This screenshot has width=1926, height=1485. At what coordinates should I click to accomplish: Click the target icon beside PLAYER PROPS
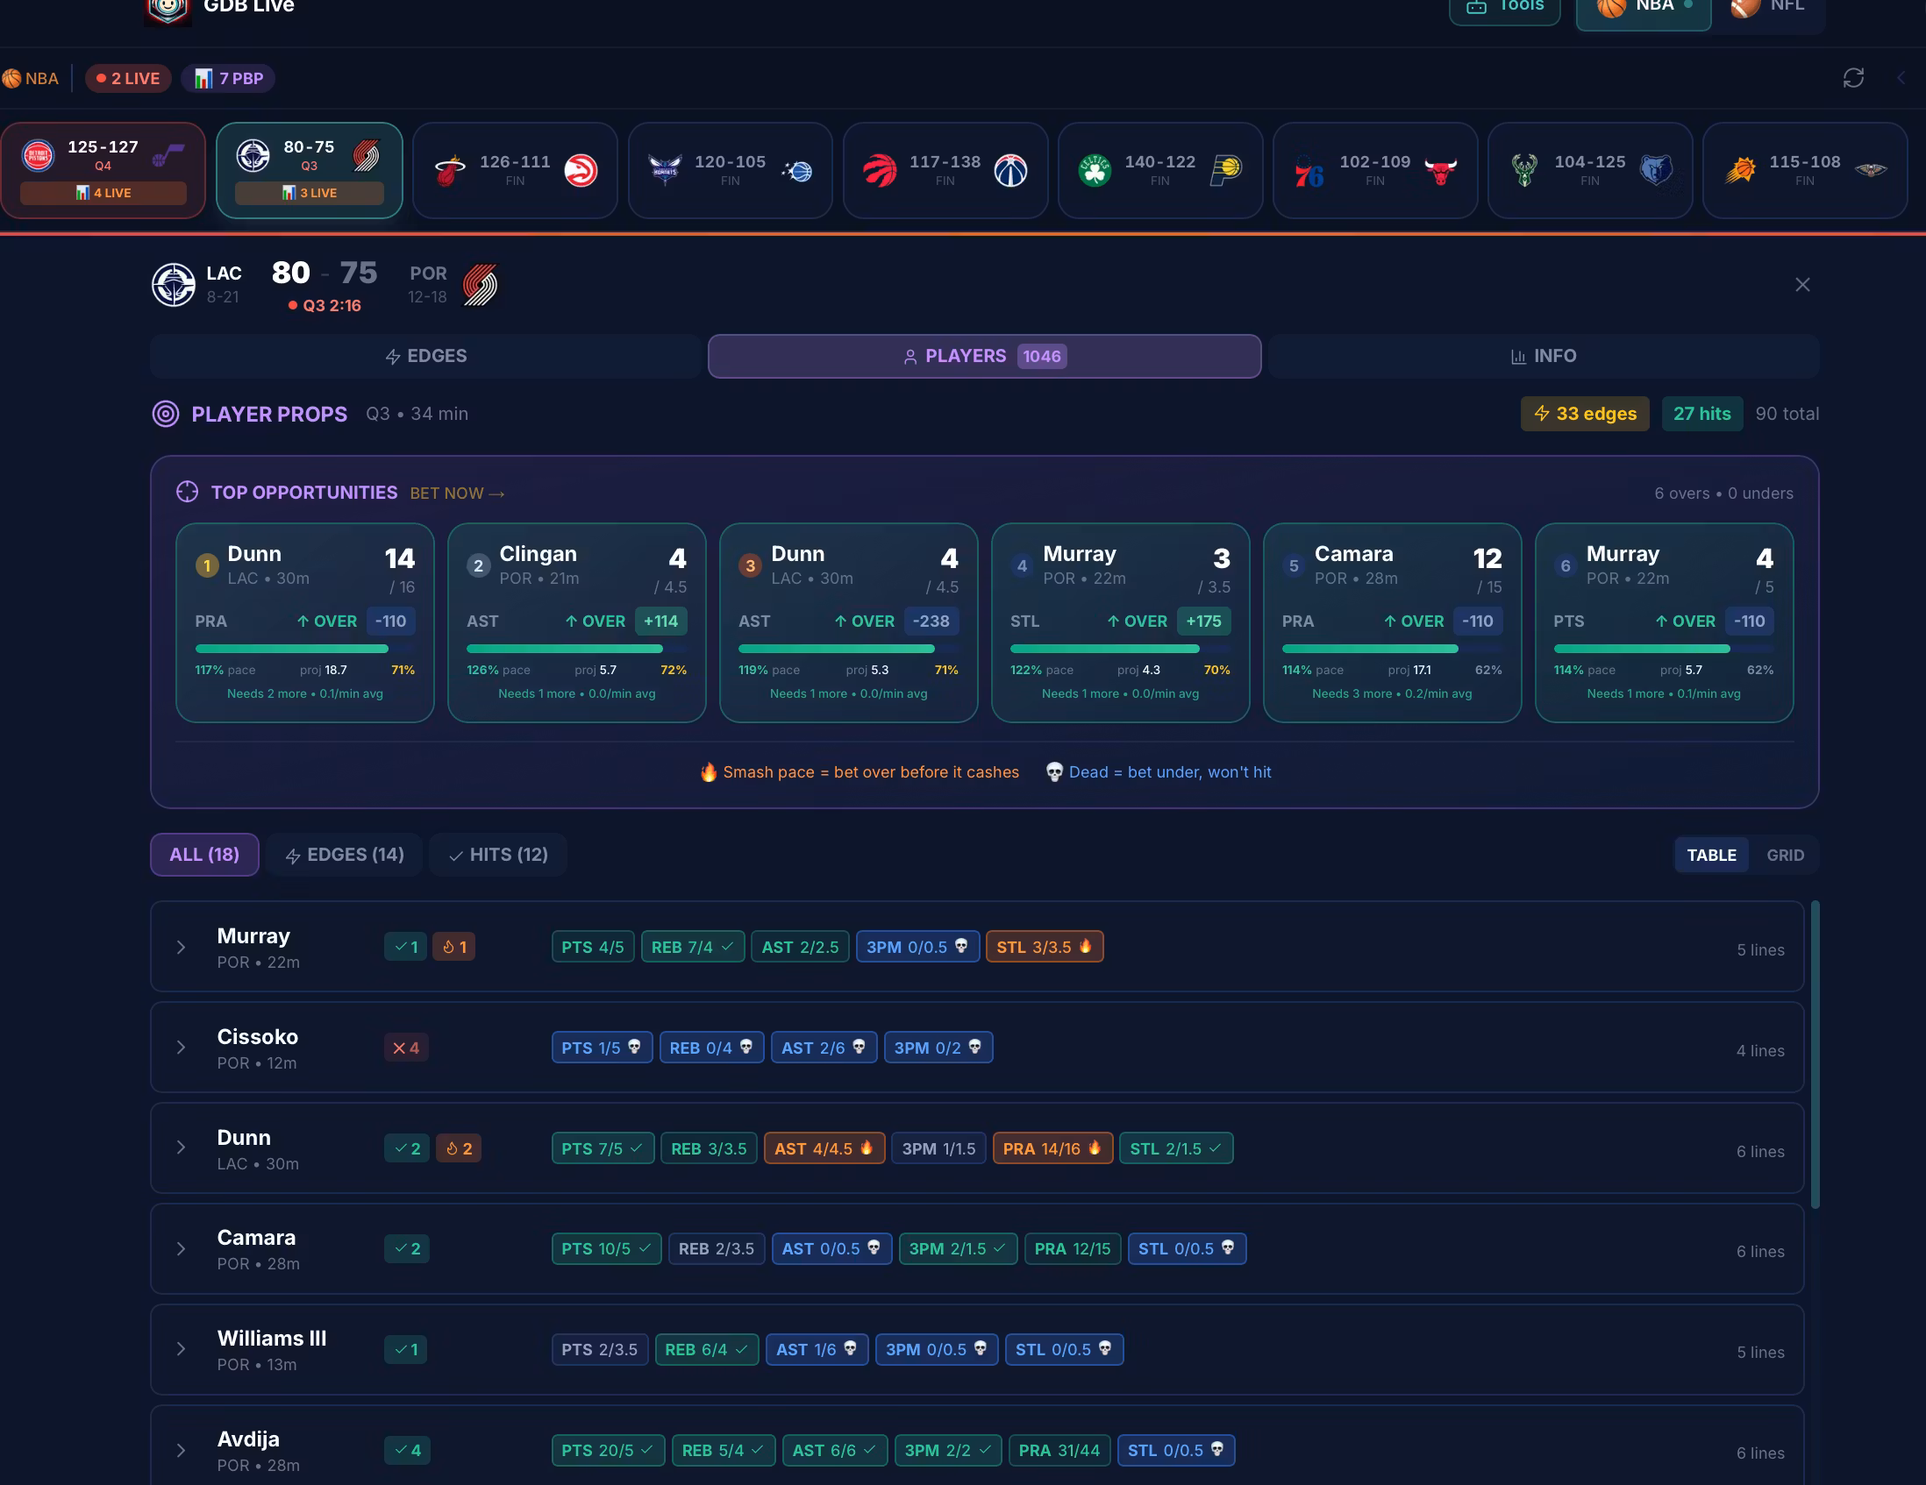[x=166, y=414]
